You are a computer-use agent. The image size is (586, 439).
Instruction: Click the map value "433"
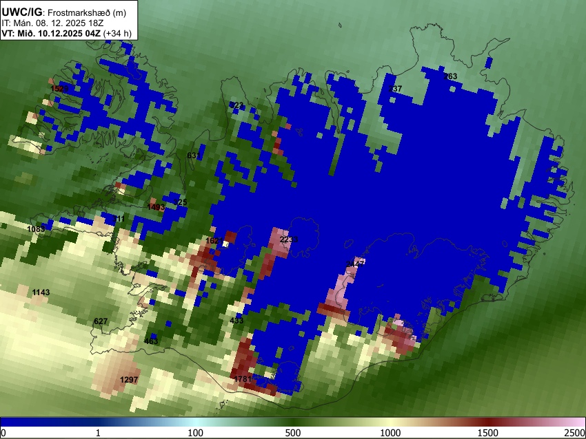pos(236,321)
